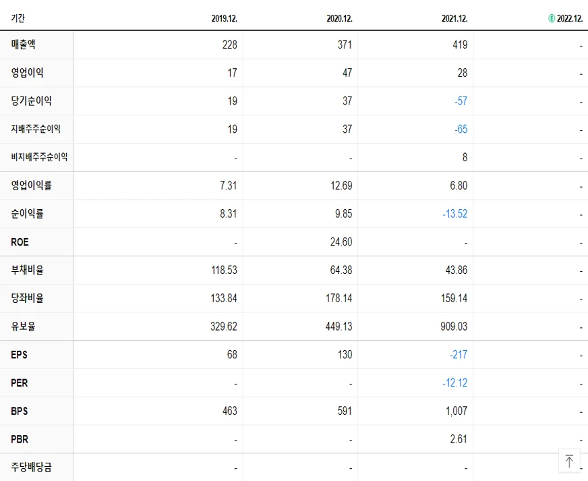Click the scroll-to-top arrow button
Screen dimensions: 588x481
pos(569,461)
